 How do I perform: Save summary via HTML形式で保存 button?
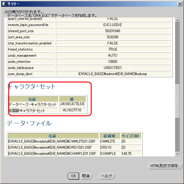[165, 166]
